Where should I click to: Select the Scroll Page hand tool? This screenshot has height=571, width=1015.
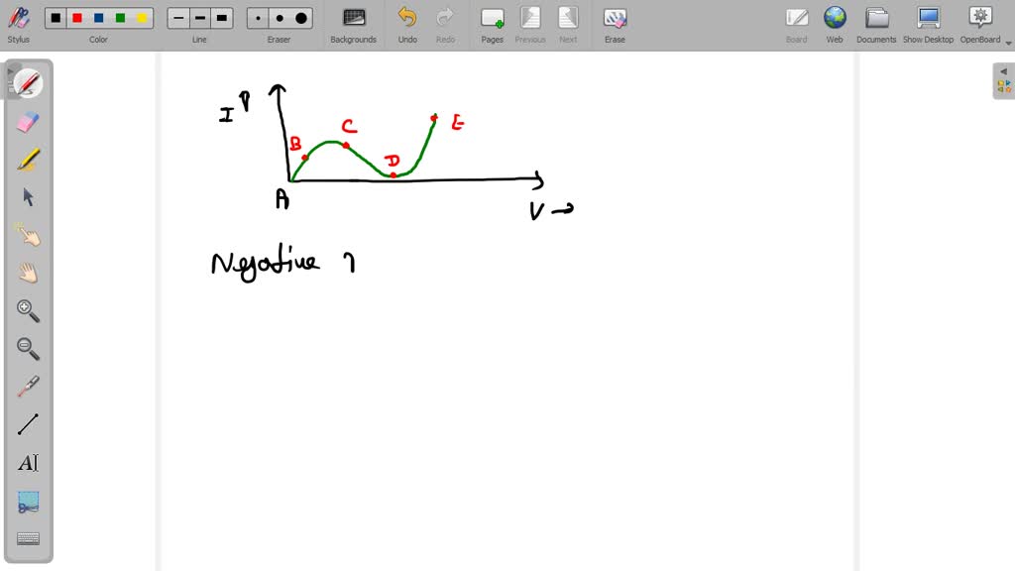28,273
